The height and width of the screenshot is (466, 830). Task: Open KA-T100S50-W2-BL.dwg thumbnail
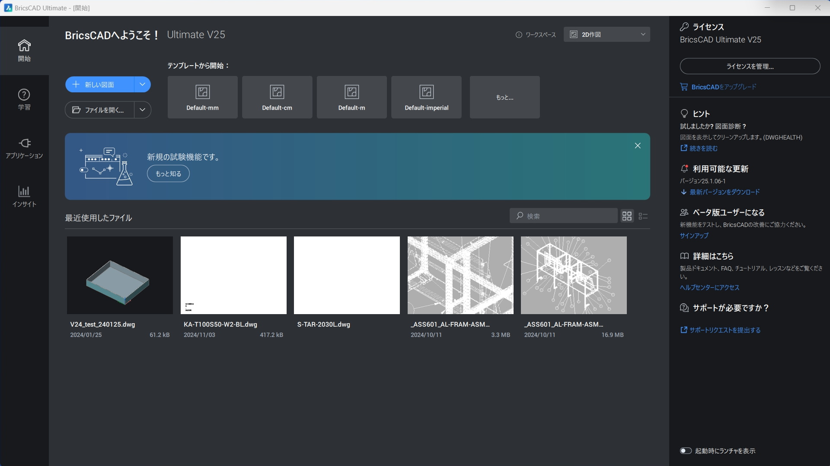point(233,275)
